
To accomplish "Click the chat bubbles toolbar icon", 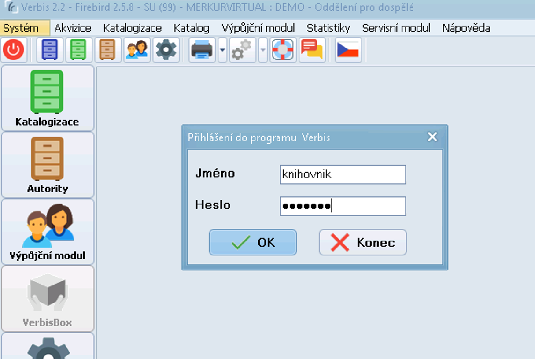I will click(312, 50).
